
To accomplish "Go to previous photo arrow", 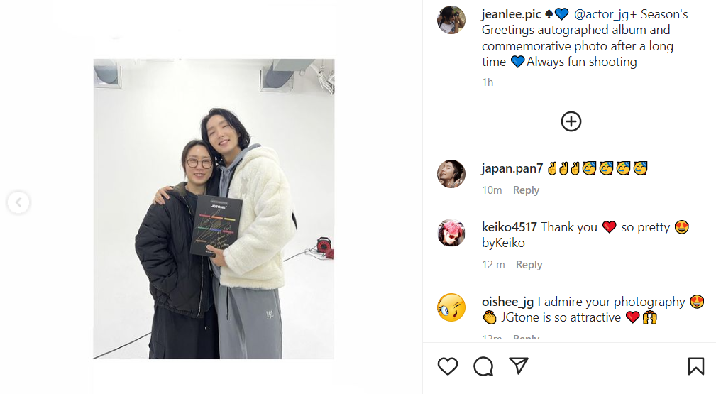I will 18,202.
